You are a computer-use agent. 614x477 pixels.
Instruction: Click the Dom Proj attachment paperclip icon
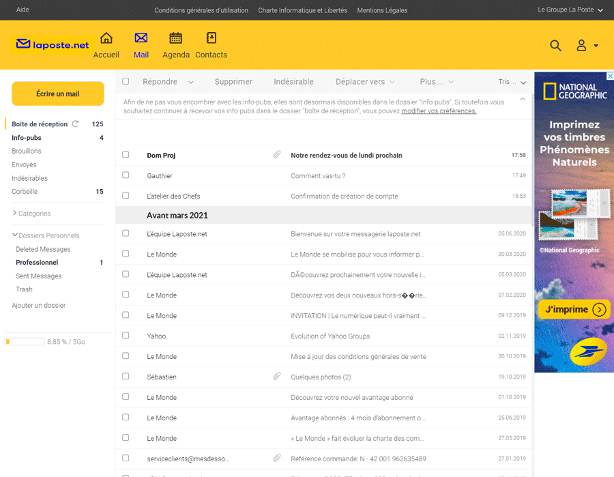[277, 155]
